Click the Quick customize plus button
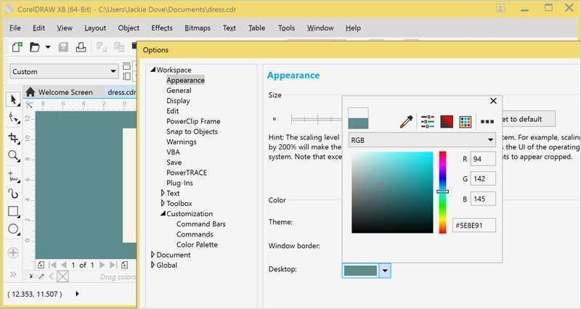Image resolution: width=581 pixels, height=309 pixels. coord(13,252)
